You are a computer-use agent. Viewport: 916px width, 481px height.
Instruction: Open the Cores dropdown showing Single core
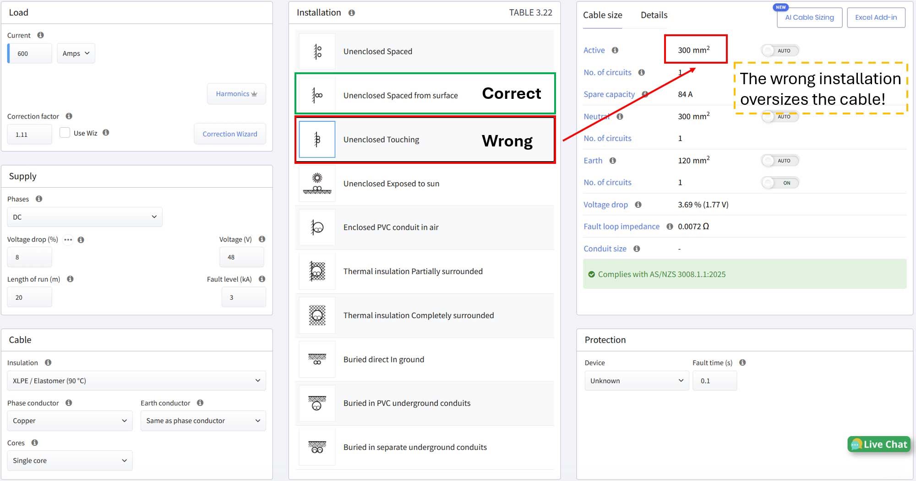(70, 460)
